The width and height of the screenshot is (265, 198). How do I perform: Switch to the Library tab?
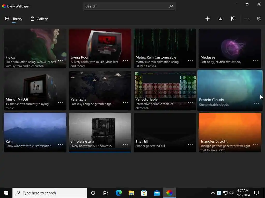(14, 19)
